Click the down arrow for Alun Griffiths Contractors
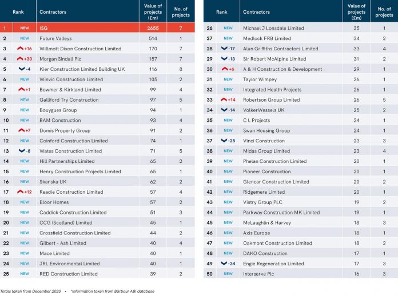398x299 pixels. coord(224,49)
